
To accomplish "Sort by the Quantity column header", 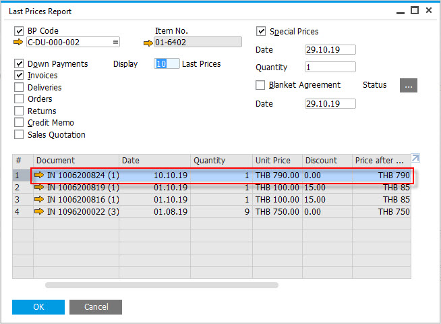I will click(x=222, y=161).
